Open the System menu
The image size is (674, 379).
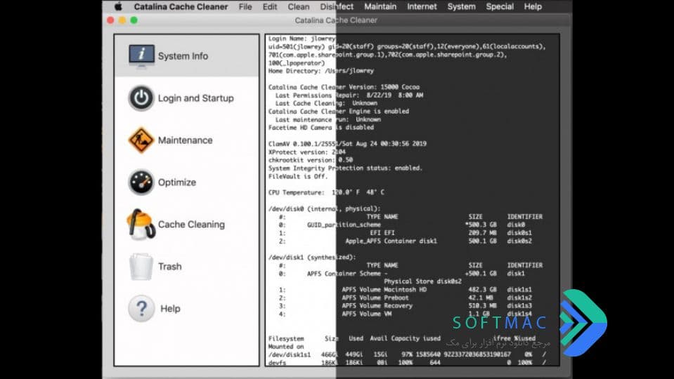pyautogui.click(x=461, y=6)
